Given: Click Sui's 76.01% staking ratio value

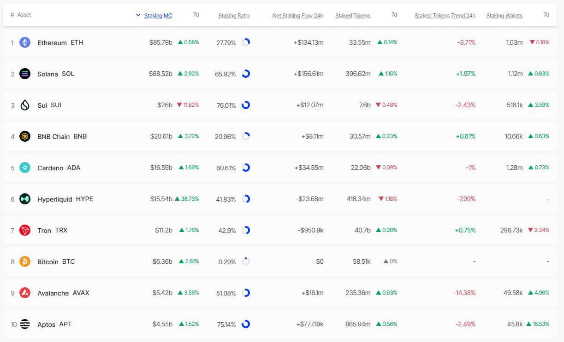Looking at the screenshot, I should (226, 105).
